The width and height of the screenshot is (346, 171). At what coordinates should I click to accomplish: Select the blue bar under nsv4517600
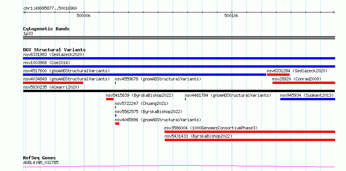(x=145, y=75)
